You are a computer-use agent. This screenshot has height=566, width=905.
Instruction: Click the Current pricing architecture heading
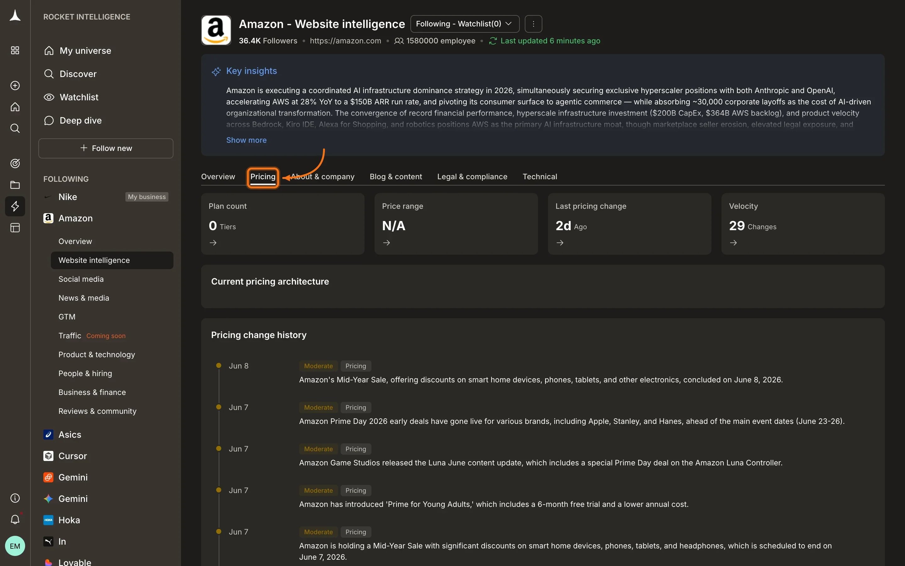[x=270, y=281]
